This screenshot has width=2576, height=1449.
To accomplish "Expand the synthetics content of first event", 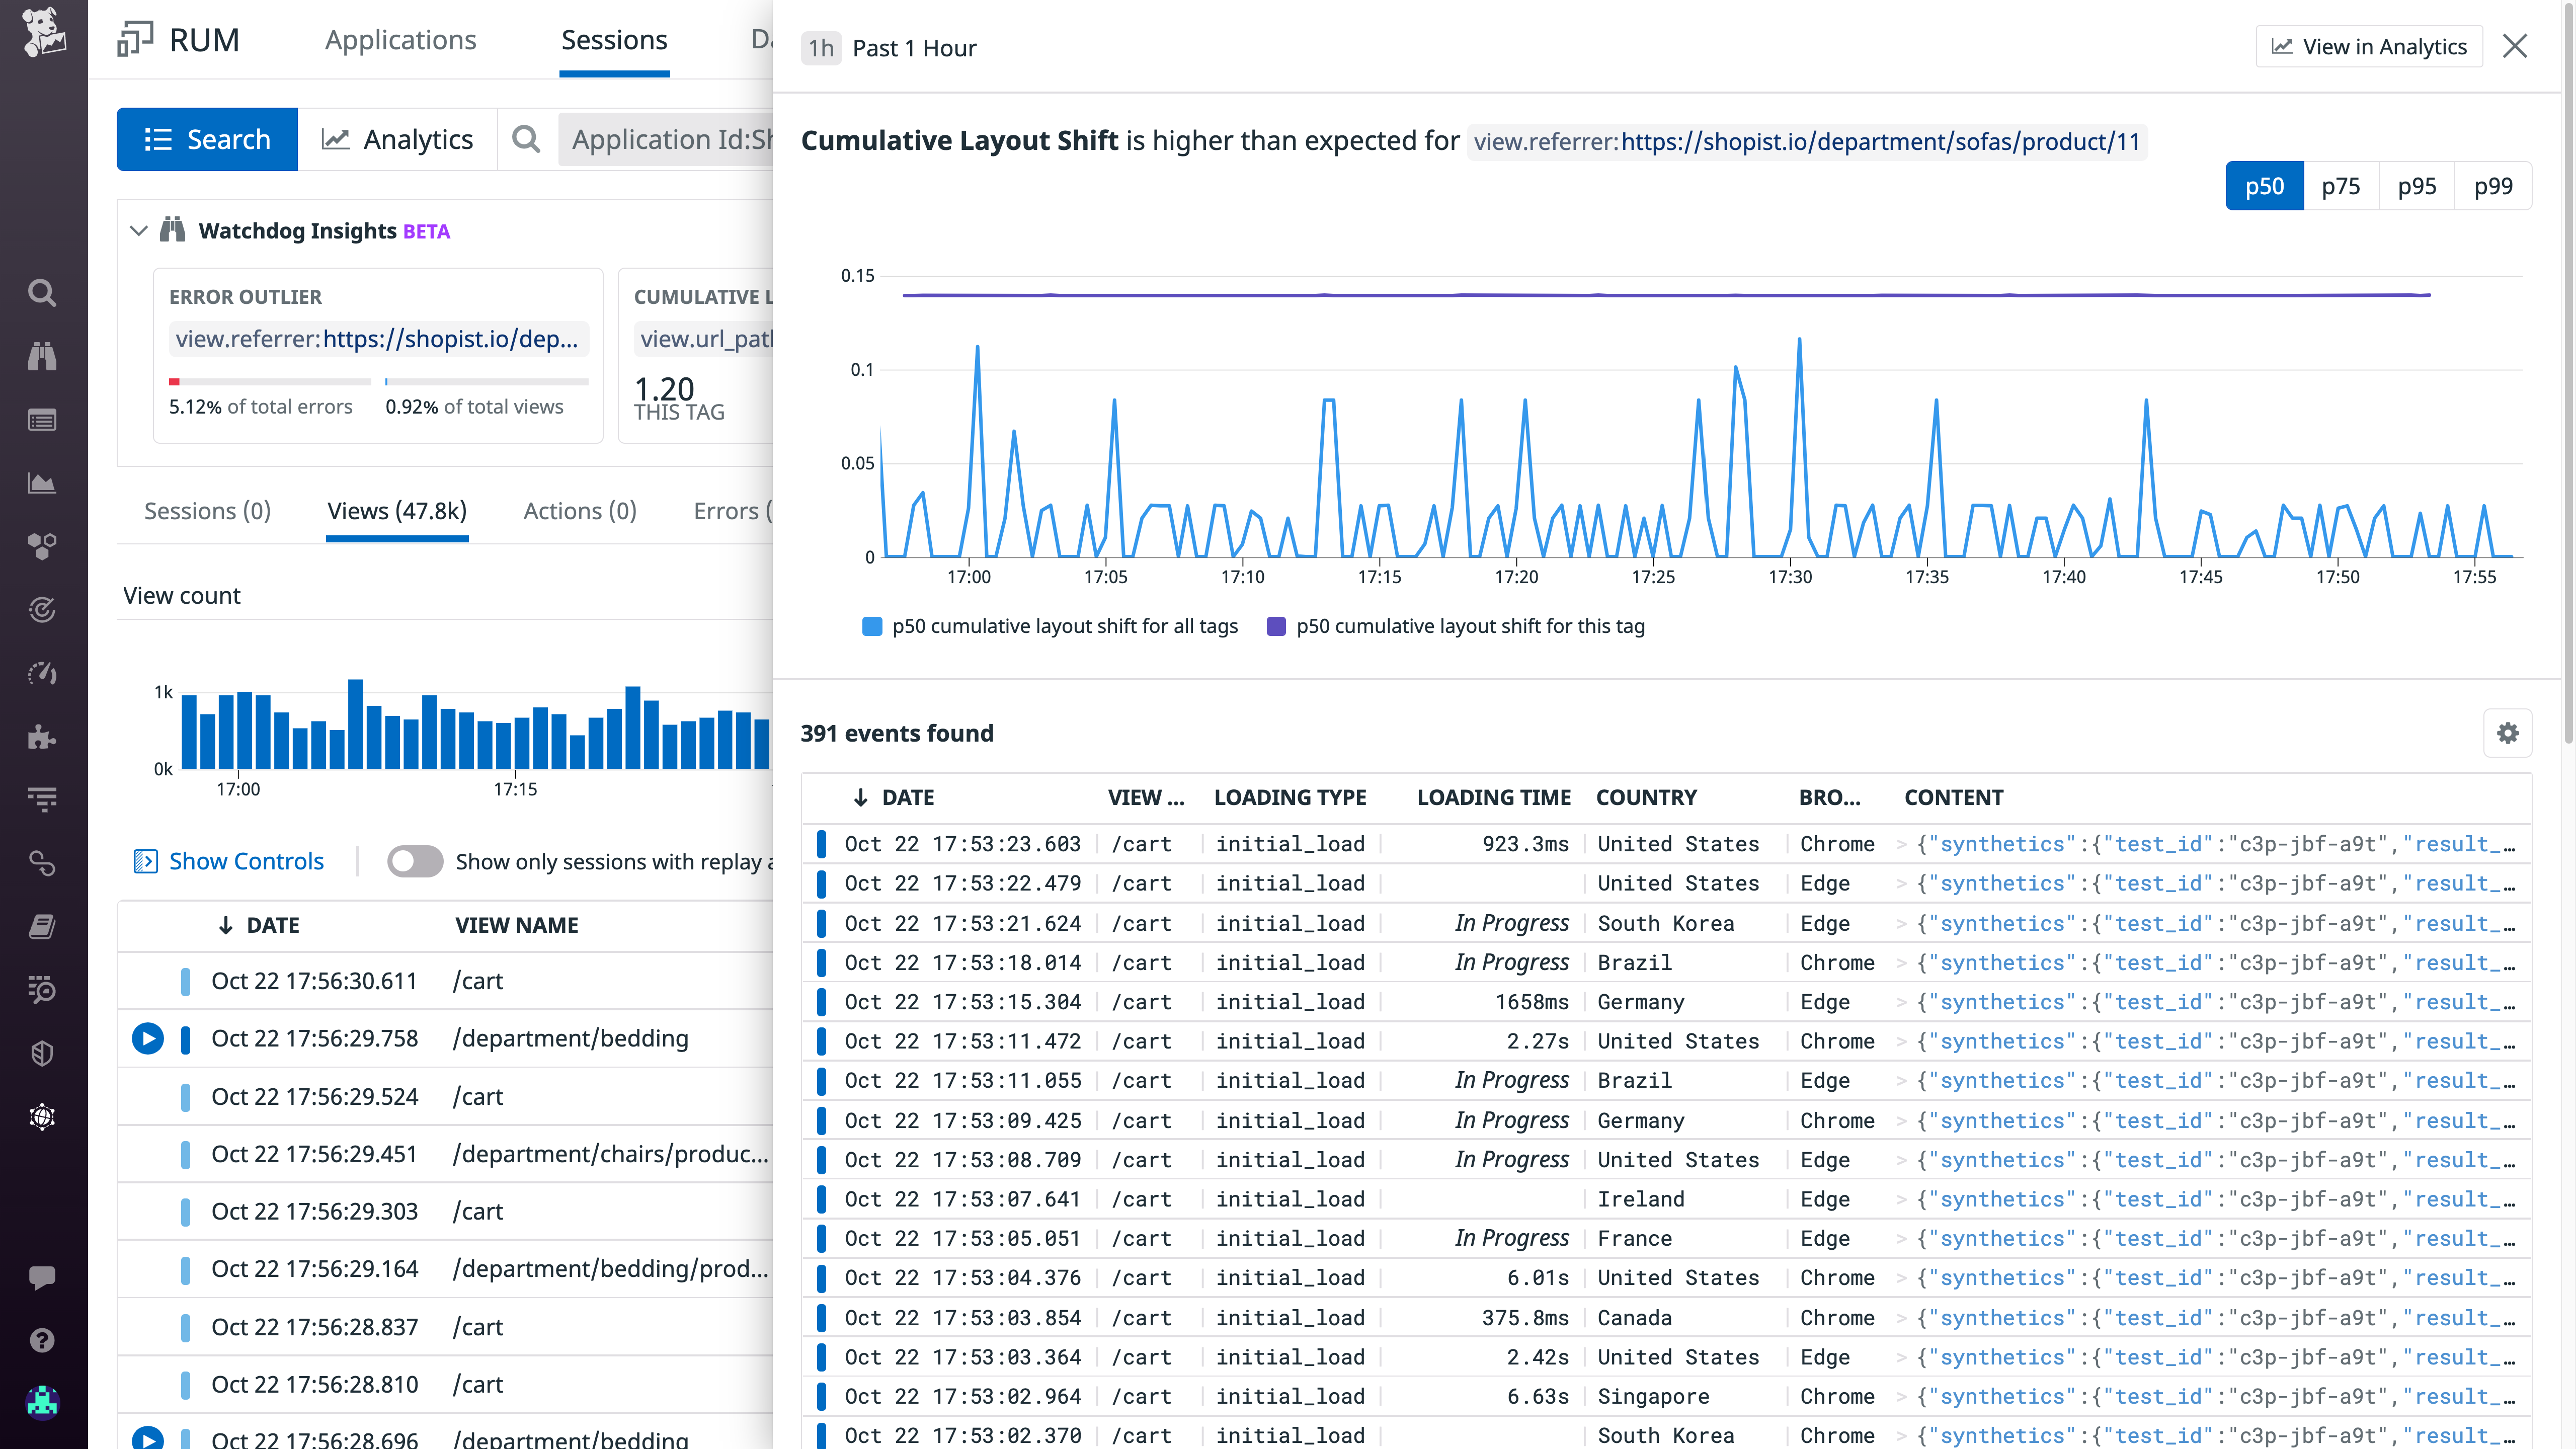I will click(1903, 844).
